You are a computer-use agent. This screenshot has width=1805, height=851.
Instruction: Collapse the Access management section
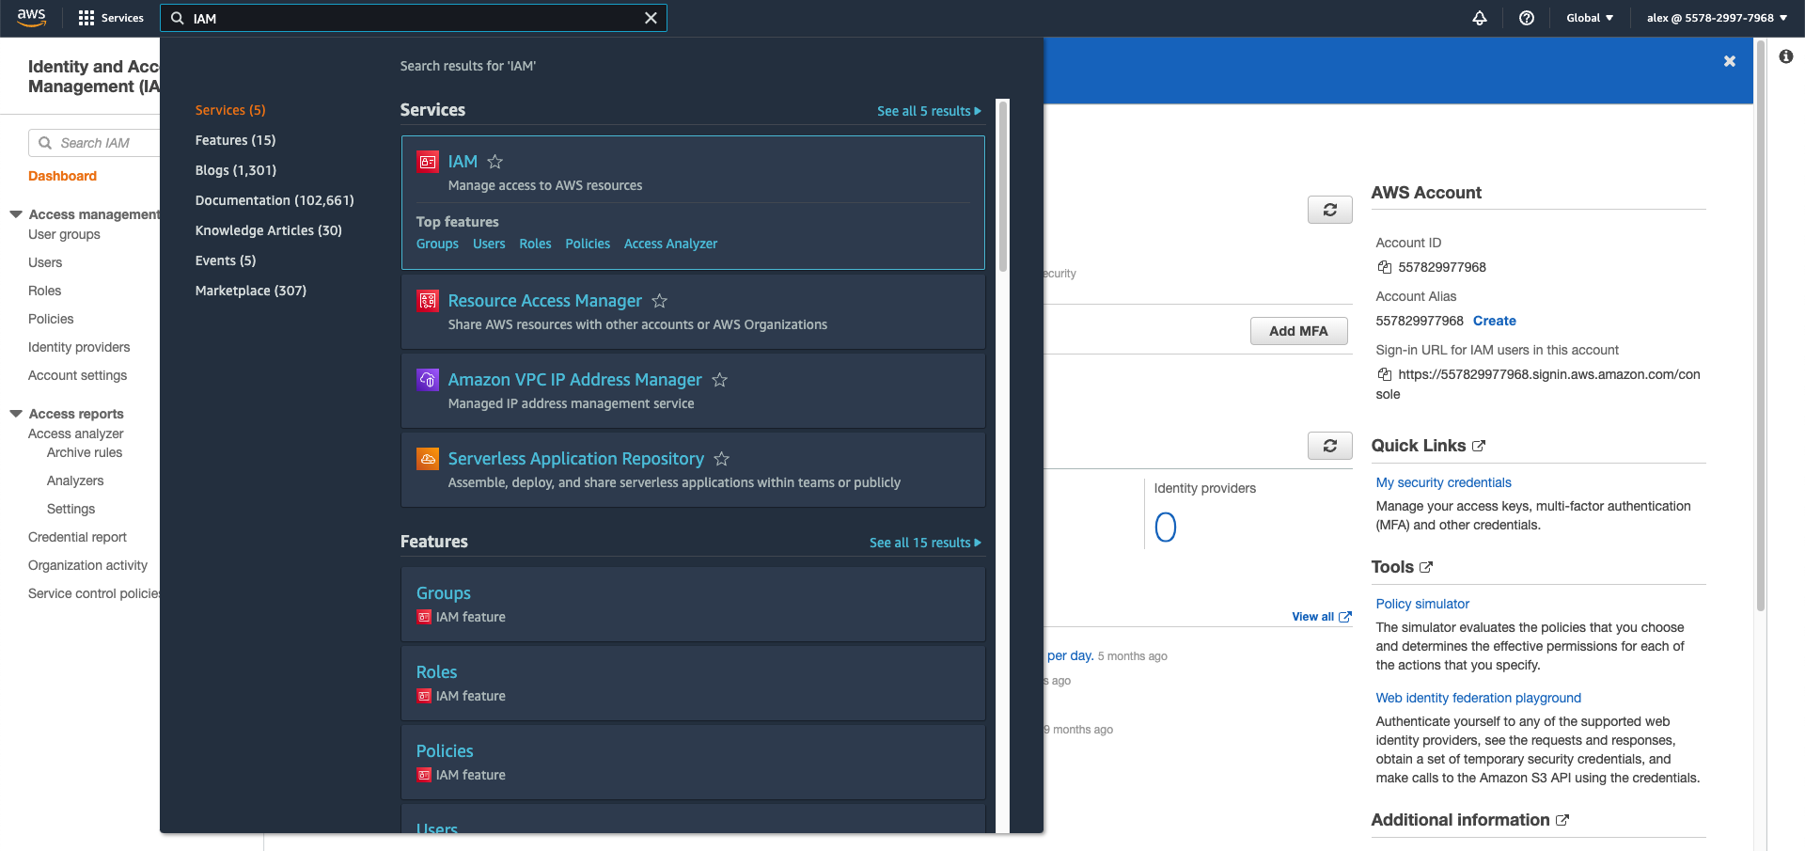pos(16,214)
